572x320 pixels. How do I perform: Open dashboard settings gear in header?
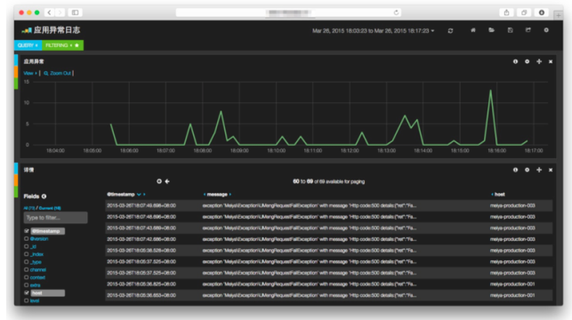click(x=546, y=30)
